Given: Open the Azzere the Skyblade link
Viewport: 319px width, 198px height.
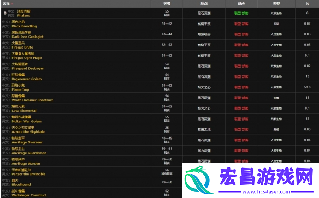Looking at the screenshot, I should 28,132.
